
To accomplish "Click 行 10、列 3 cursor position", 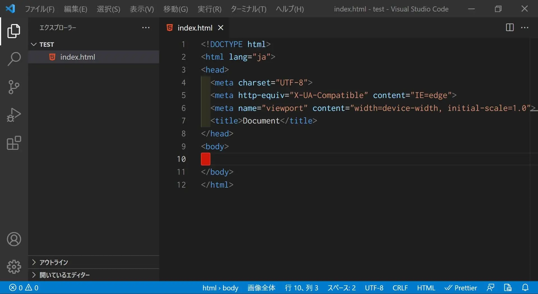I will [x=302, y=288].
